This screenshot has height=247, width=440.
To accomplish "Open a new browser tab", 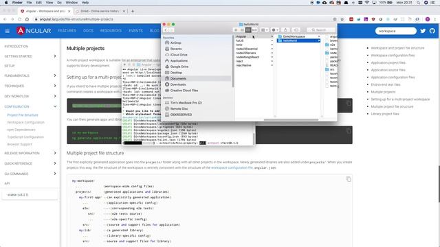I will coord(133,11).
